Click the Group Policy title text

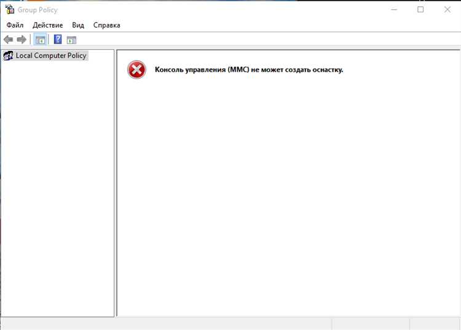[37, 10]
